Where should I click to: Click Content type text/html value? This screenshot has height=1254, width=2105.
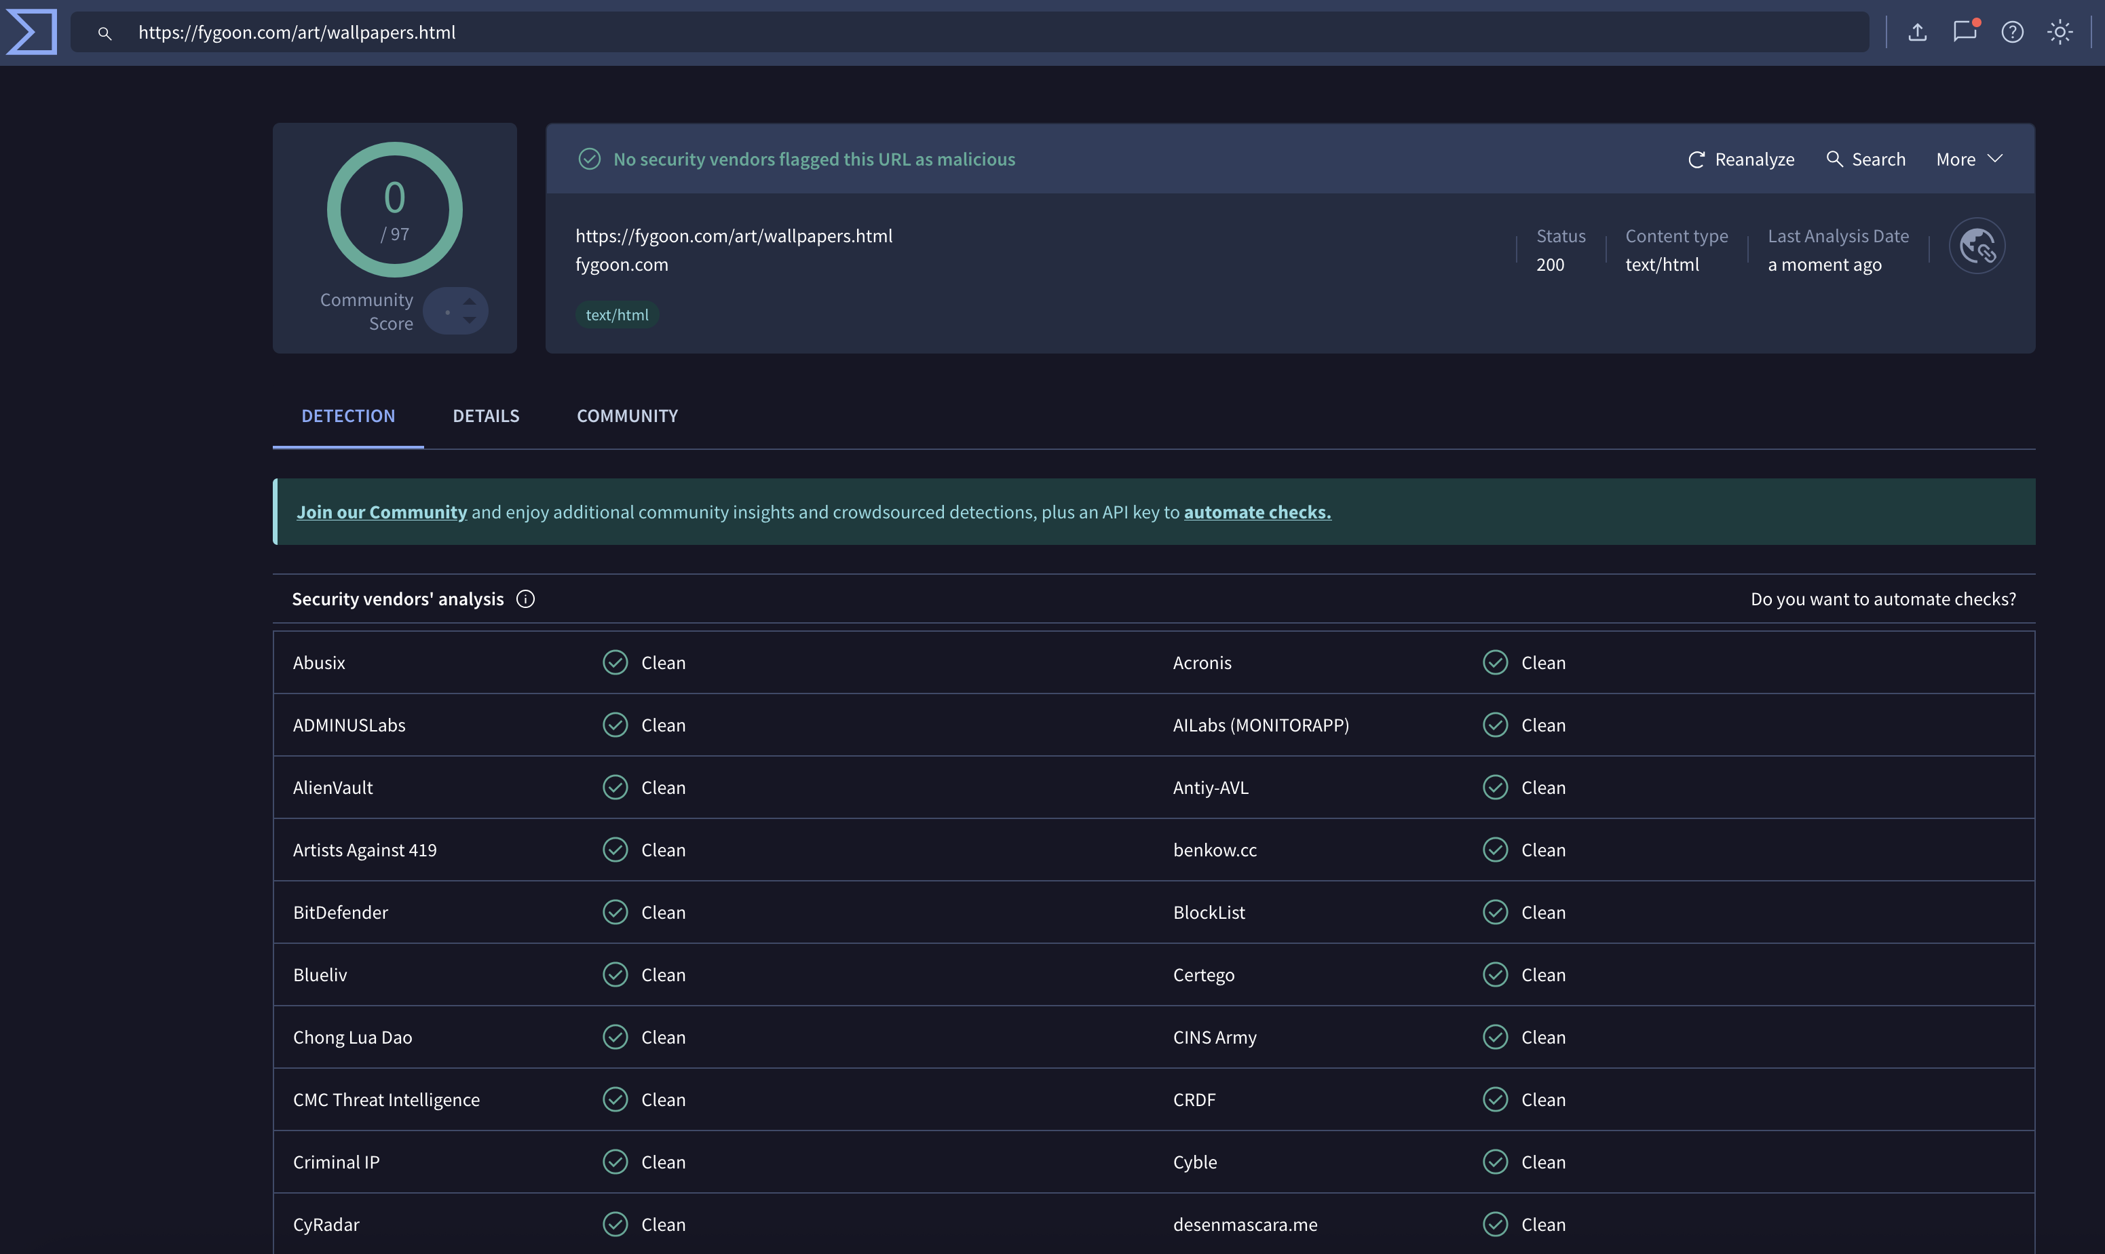click(x=1661, y=265)
